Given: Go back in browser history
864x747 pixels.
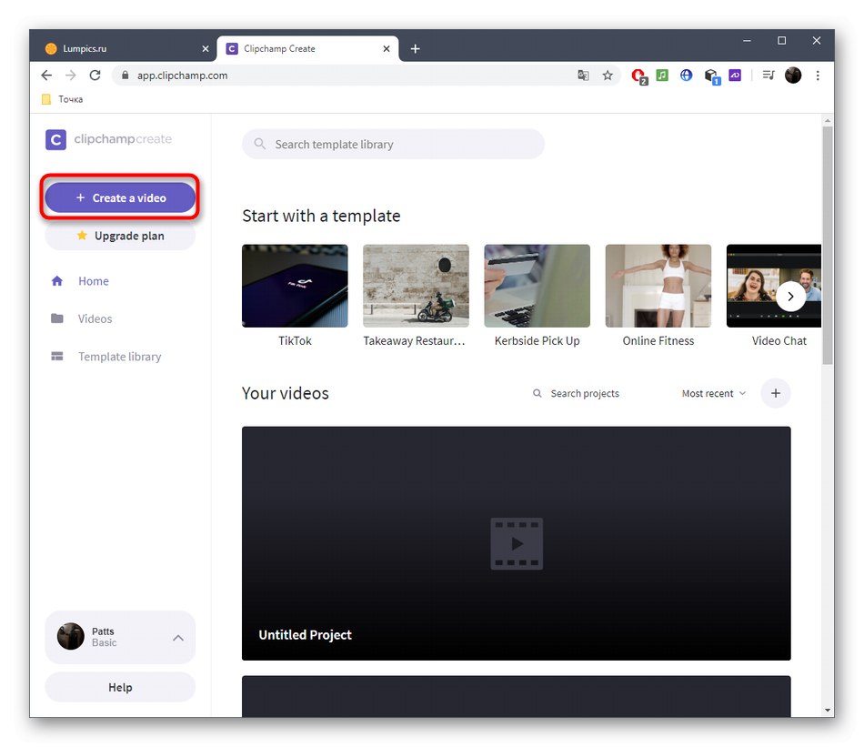Looking at the screenshot, I should (x=46, y=76).
